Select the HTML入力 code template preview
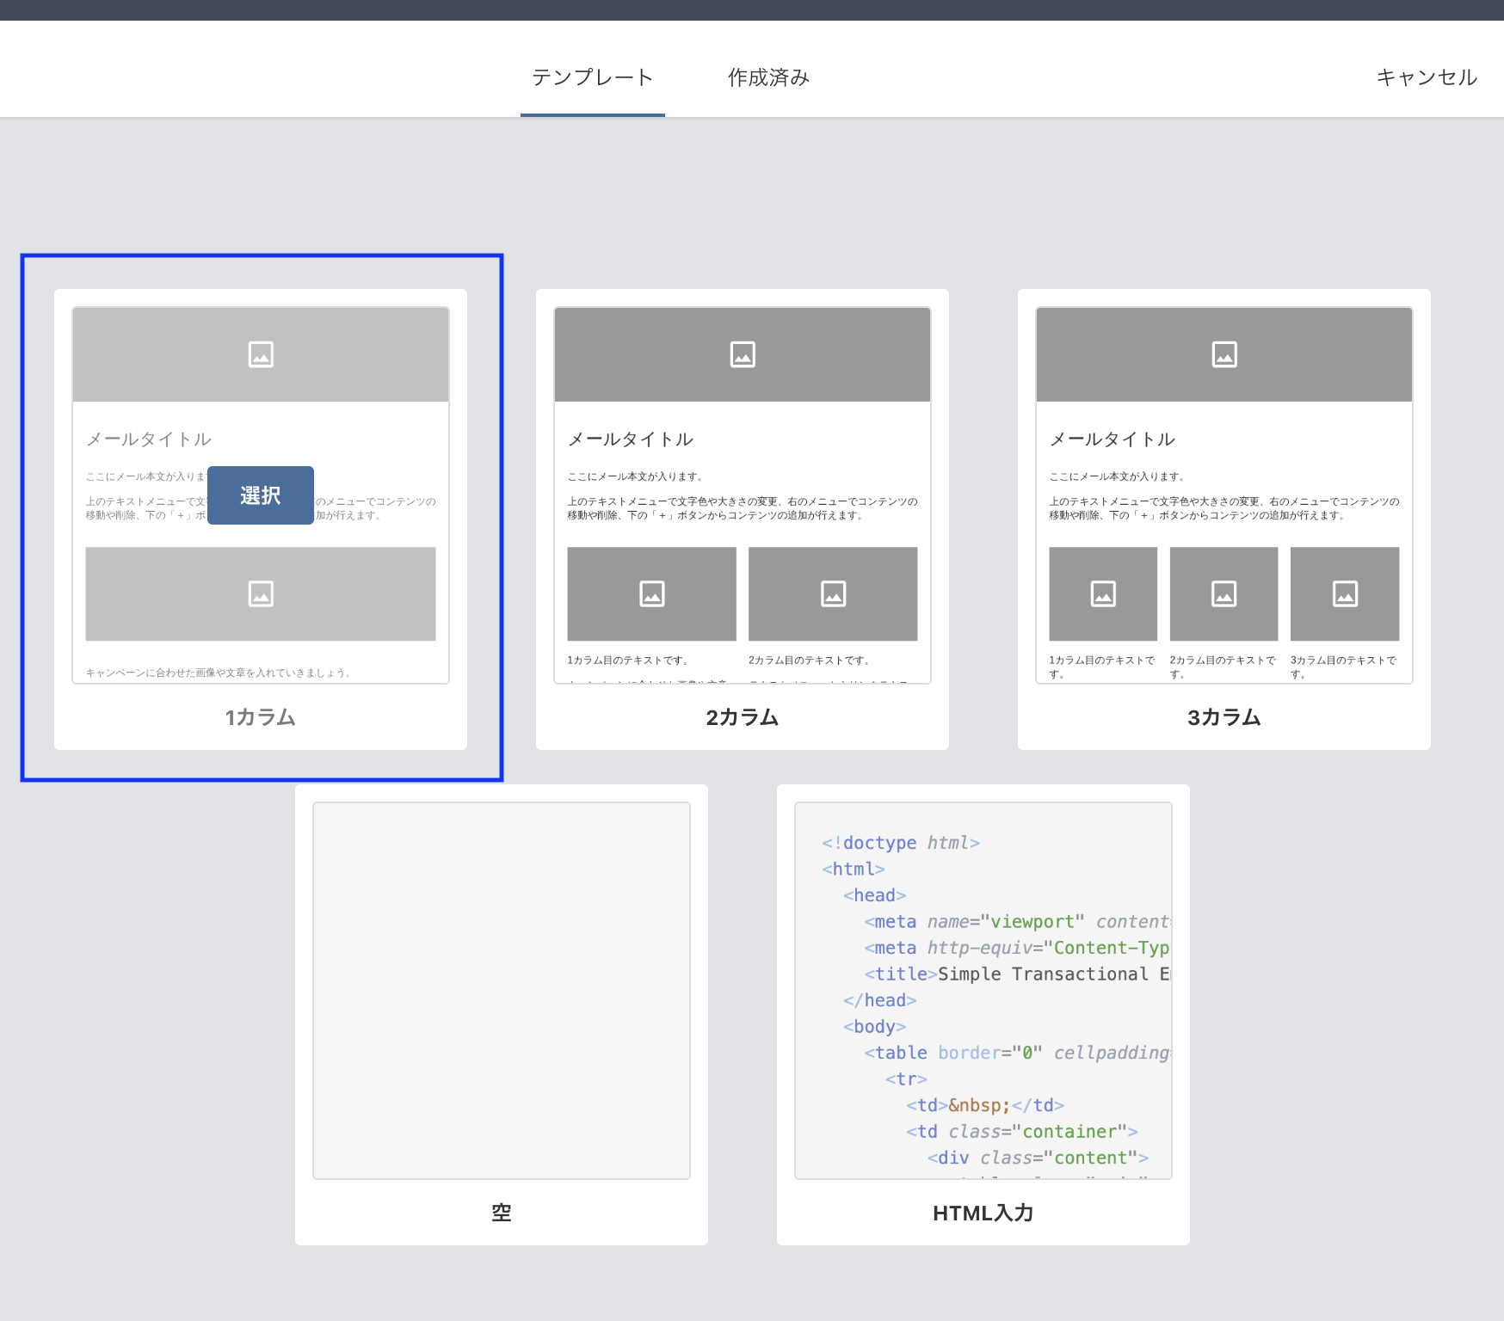Viewport: 1504px width, 1321px height. (983, 990)
